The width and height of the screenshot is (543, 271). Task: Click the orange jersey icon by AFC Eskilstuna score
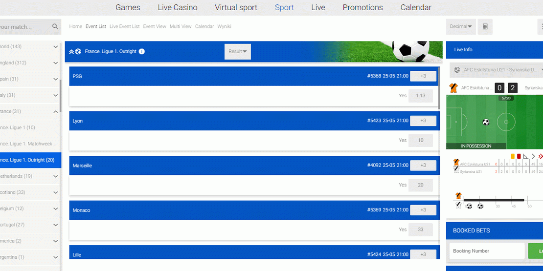[x=453, y=88]
